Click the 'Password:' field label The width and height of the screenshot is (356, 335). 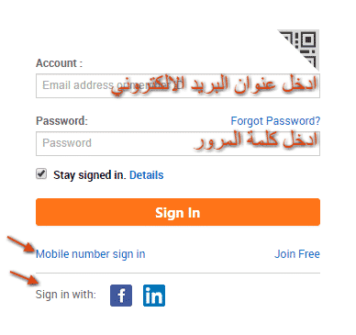tap(61, 121)
